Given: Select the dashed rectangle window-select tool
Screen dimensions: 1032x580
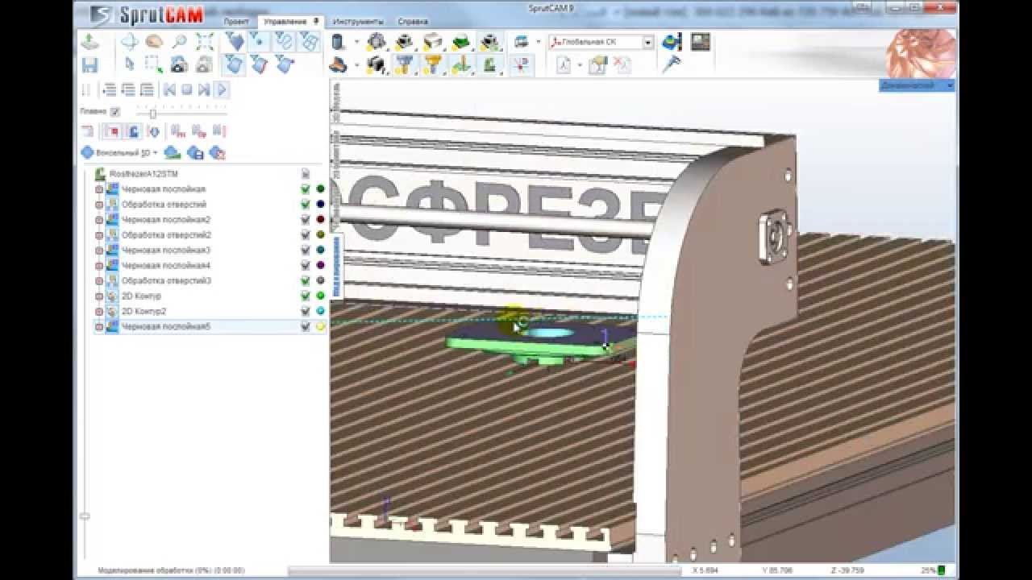Looking at the screenshot, I should 154,64.
